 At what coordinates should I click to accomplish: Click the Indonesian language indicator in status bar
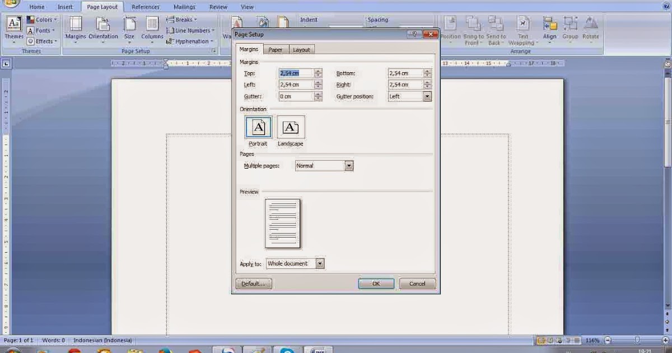(x=103, y=340)
